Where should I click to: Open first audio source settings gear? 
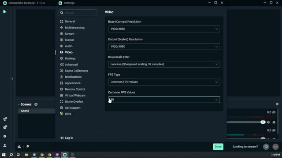click(x=274, y=122)
